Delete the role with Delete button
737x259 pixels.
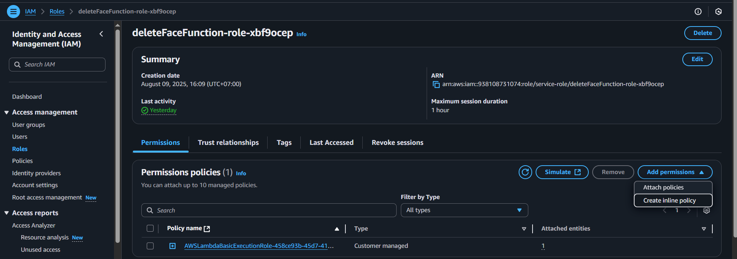(703, 33)
